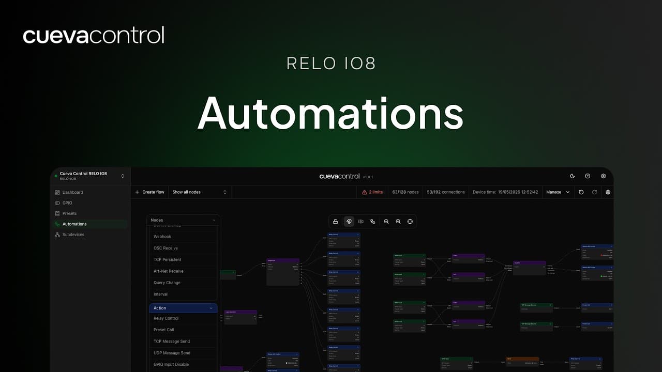Select the GPIO Input Disable action node
This screenshot has width=662, height=372.
pyautogui.click(x=183, y=364)
